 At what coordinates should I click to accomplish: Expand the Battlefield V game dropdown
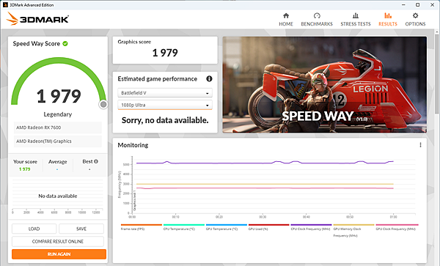165,93
